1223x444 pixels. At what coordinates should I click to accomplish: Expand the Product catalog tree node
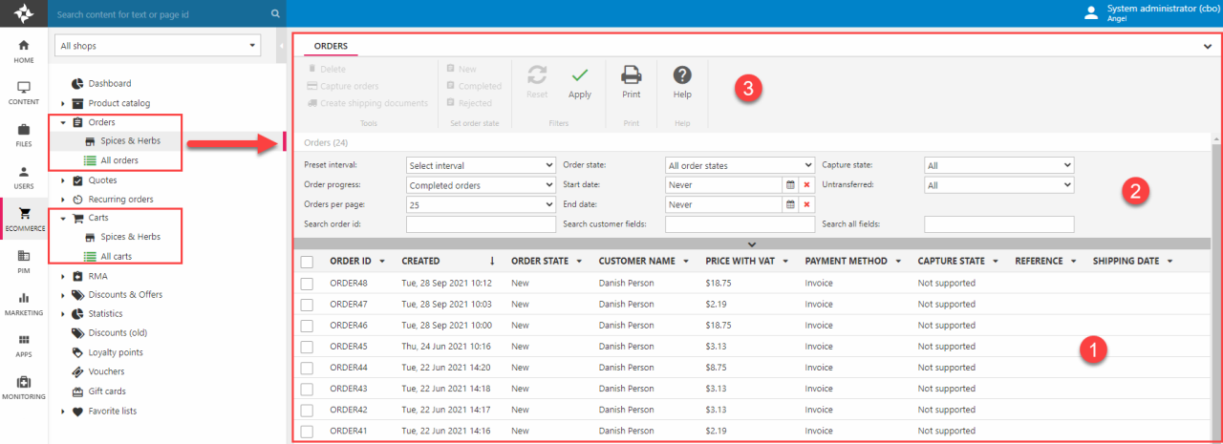63,103
